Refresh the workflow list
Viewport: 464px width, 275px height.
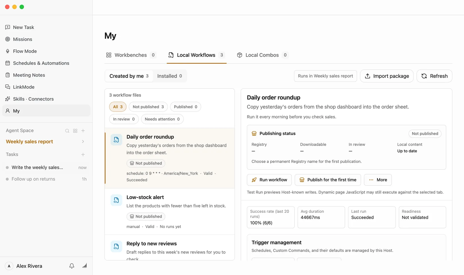(x=434, y=76)
